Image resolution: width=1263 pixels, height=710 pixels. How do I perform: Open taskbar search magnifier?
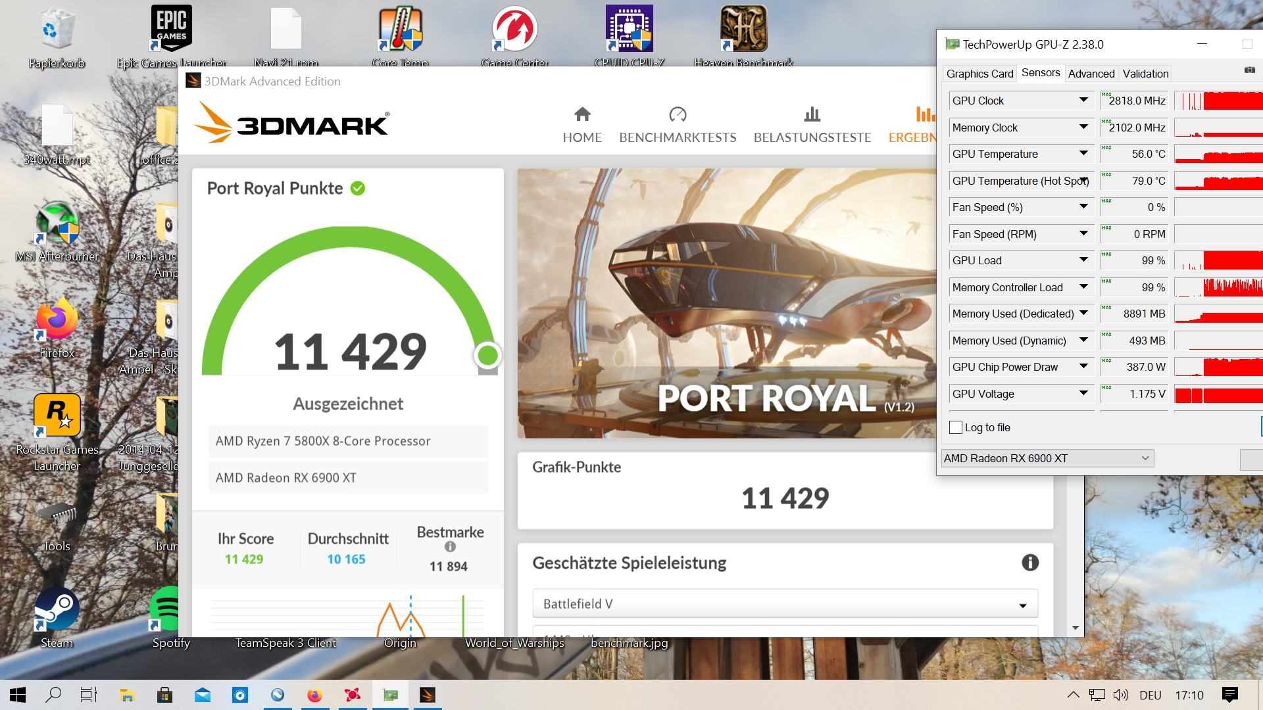pyautogui.click(x=53, y=695)
